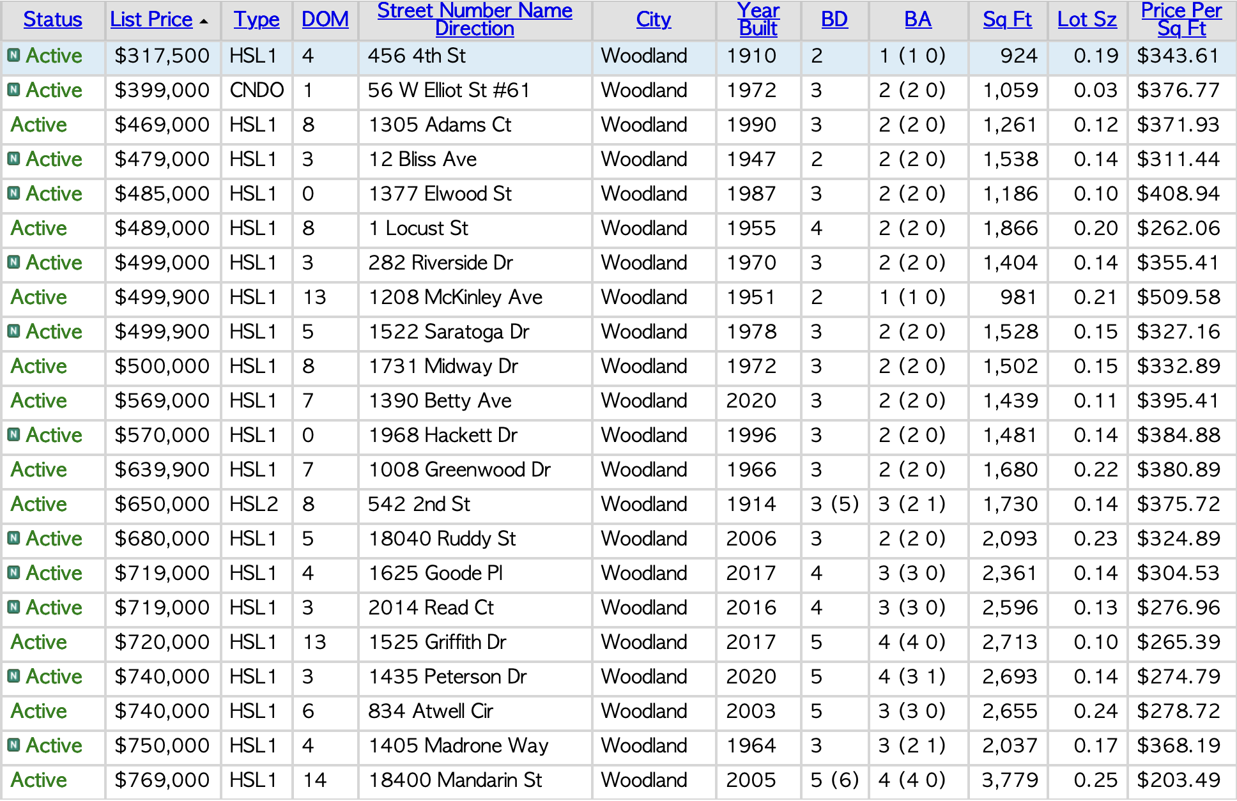Click the new-listing icon on 1405 Madrone Way row
Viewport: 1237px width, 801px height.
pos(13,745)
